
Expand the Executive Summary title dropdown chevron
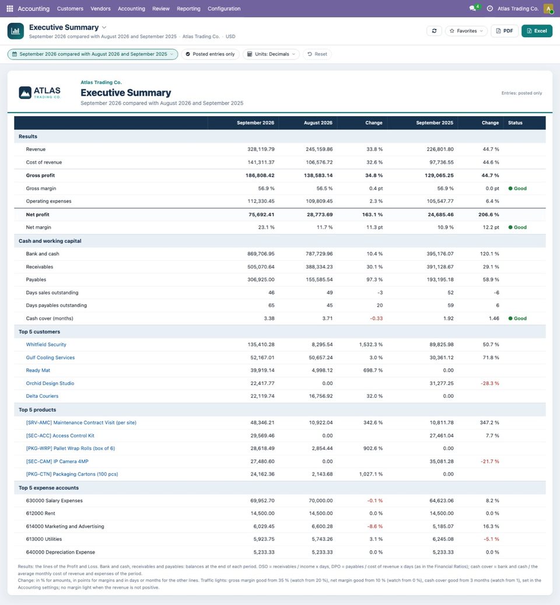[x=104, y=27]
